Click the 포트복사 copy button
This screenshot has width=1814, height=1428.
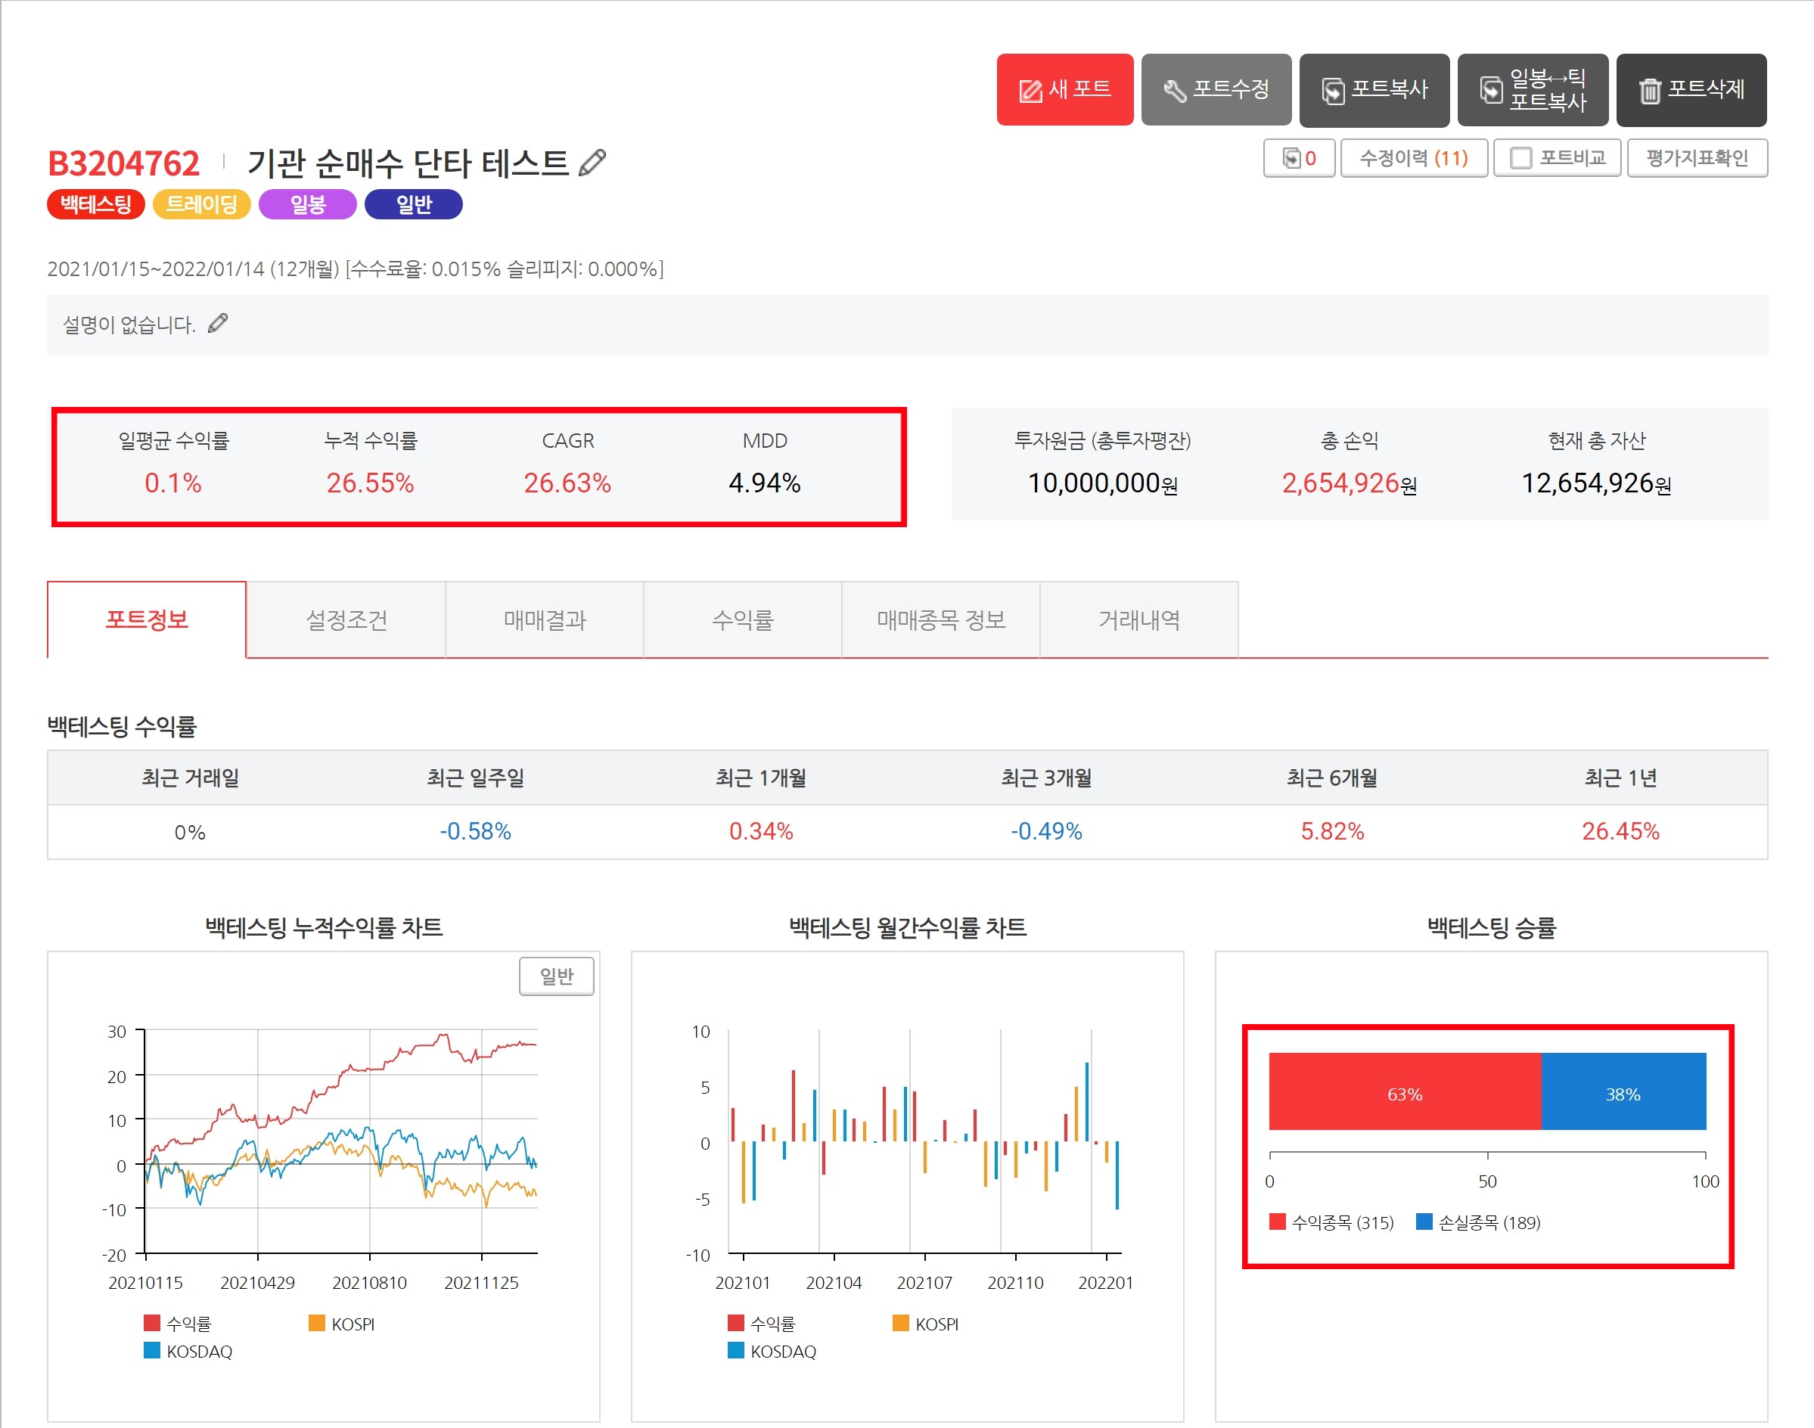coord(1374,89)
